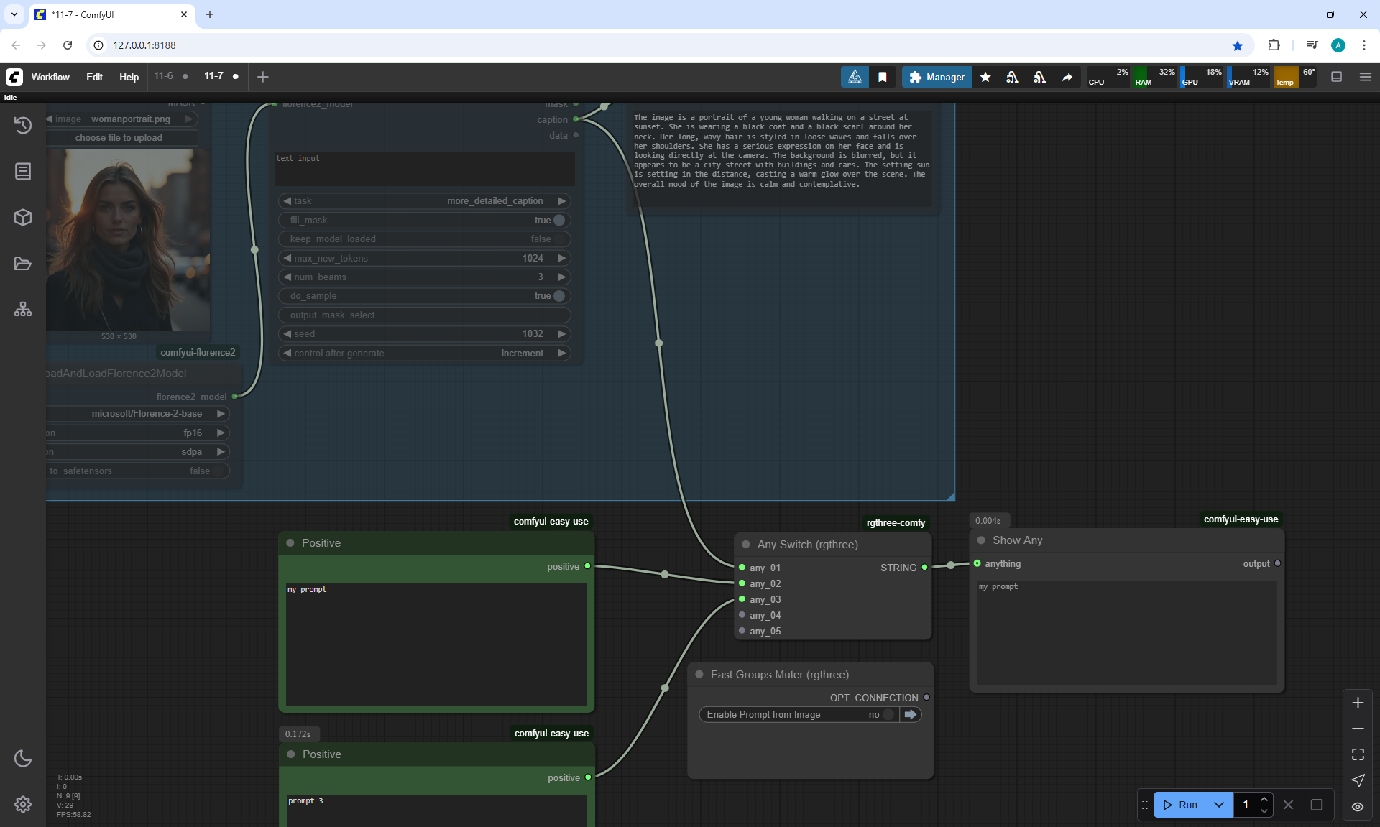
Task: Open the Workflow menu
Action: coord(50,77)
